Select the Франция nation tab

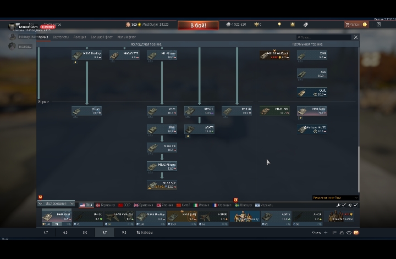222,205
